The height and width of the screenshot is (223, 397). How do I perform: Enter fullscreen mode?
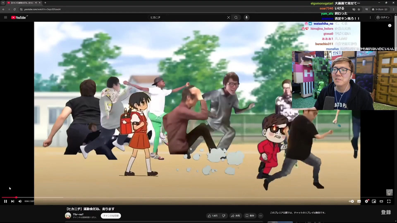click(389, 201)
